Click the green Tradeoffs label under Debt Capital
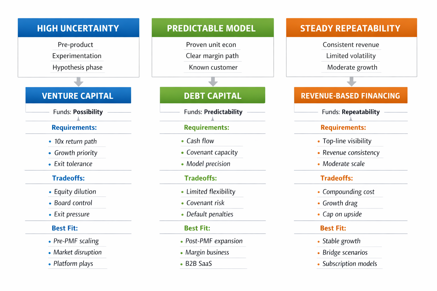The width and height of the screenshot is (437, 291). (201, 178)
